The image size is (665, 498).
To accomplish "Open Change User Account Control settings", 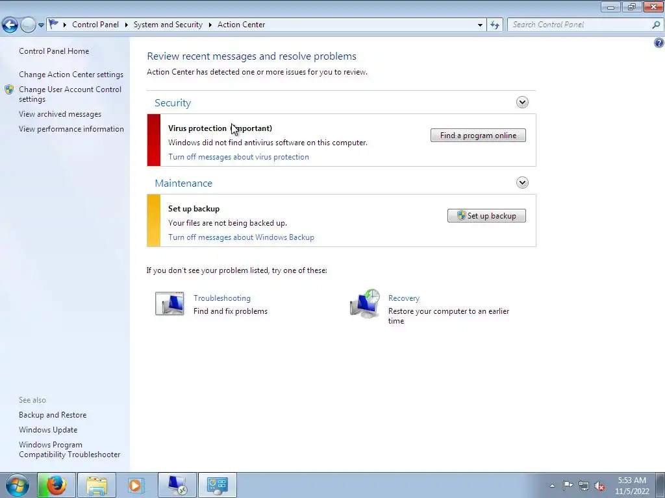I will click(70, 94).
